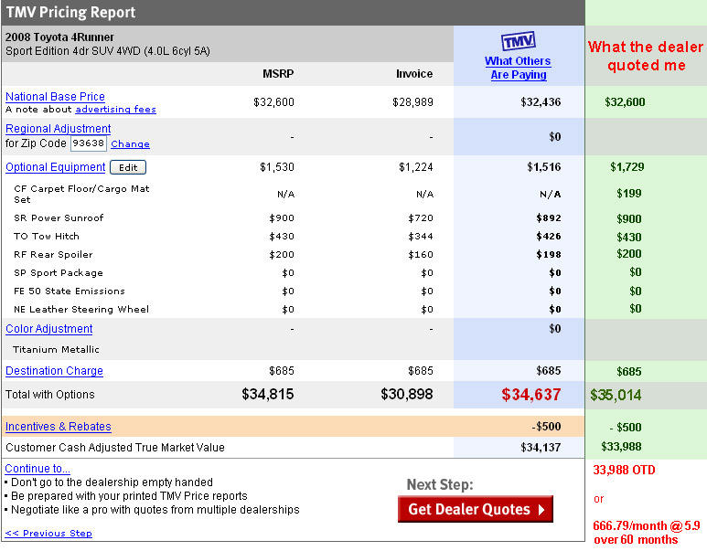Screen dimensions: 707x551
Task: Open the Optional Equipment link
Action: click(x=55, y=167)
